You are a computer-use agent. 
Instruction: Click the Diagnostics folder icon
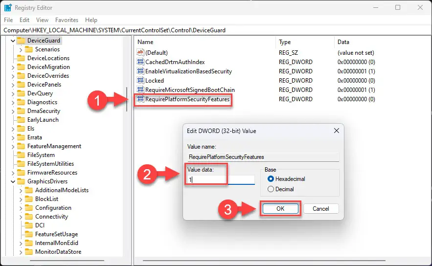21,102
